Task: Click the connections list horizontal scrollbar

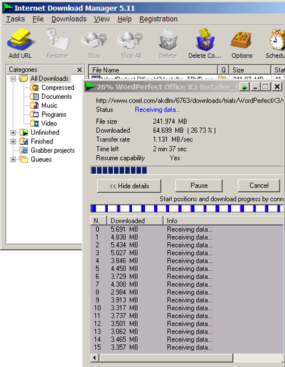Action: click(x=187, y=358)
